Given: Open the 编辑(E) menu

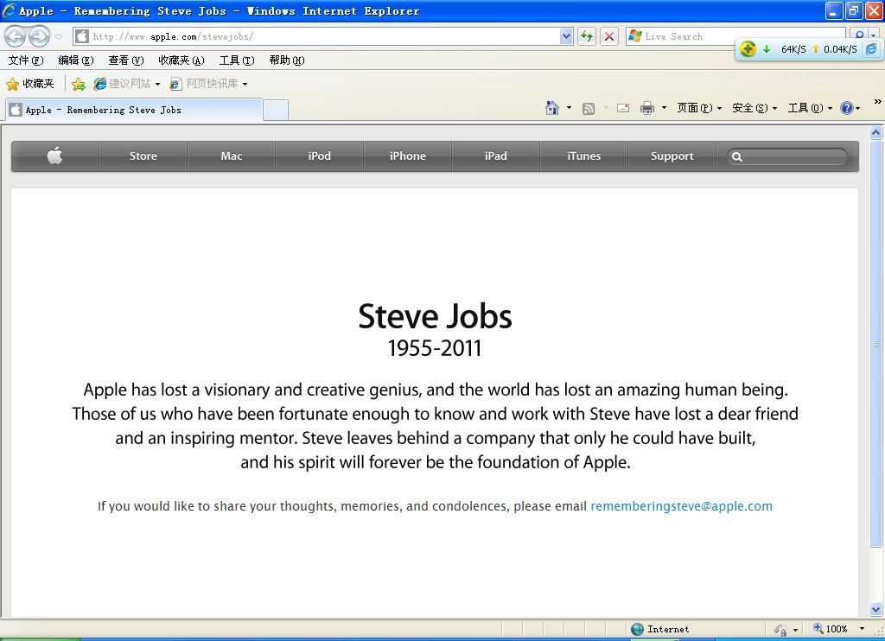Looking at the screenshot, I should 76,60.
